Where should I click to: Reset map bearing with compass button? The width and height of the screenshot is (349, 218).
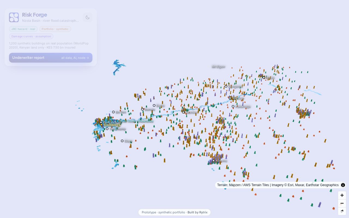pyautogui.click(x=342, y=211)
